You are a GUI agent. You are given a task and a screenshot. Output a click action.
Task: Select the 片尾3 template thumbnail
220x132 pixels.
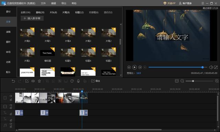[88, 32]
